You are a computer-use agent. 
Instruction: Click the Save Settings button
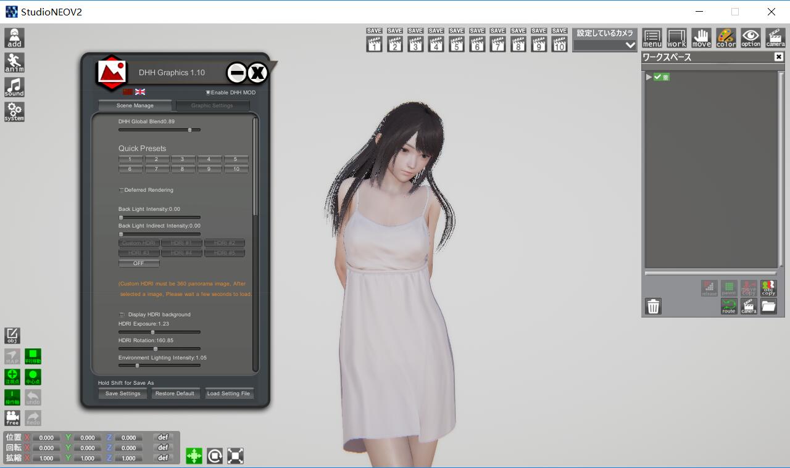coord(123,393)
